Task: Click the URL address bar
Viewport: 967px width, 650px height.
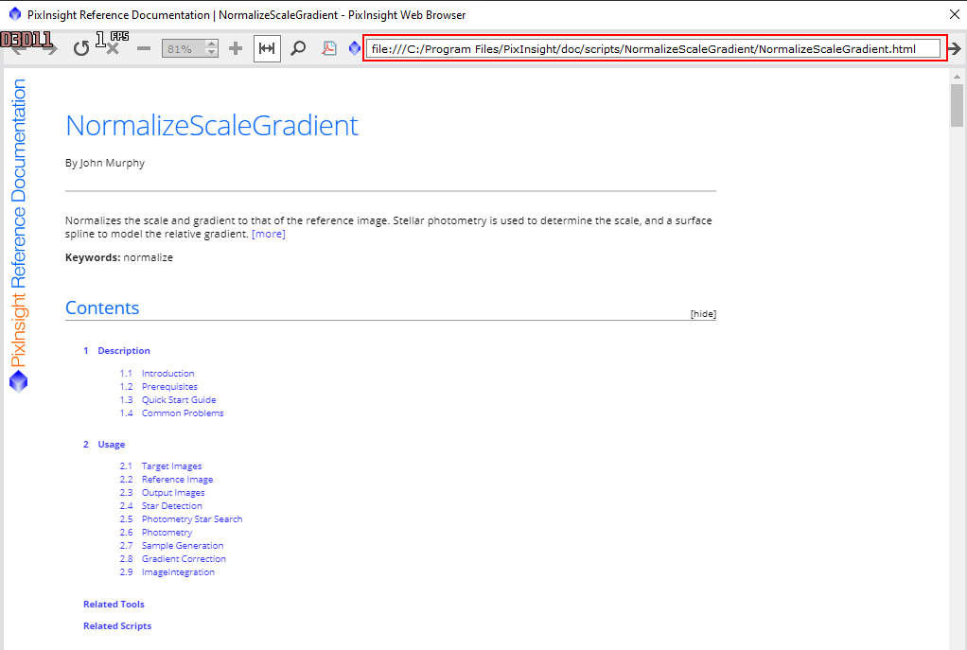Action: click(x=653, y=48)
